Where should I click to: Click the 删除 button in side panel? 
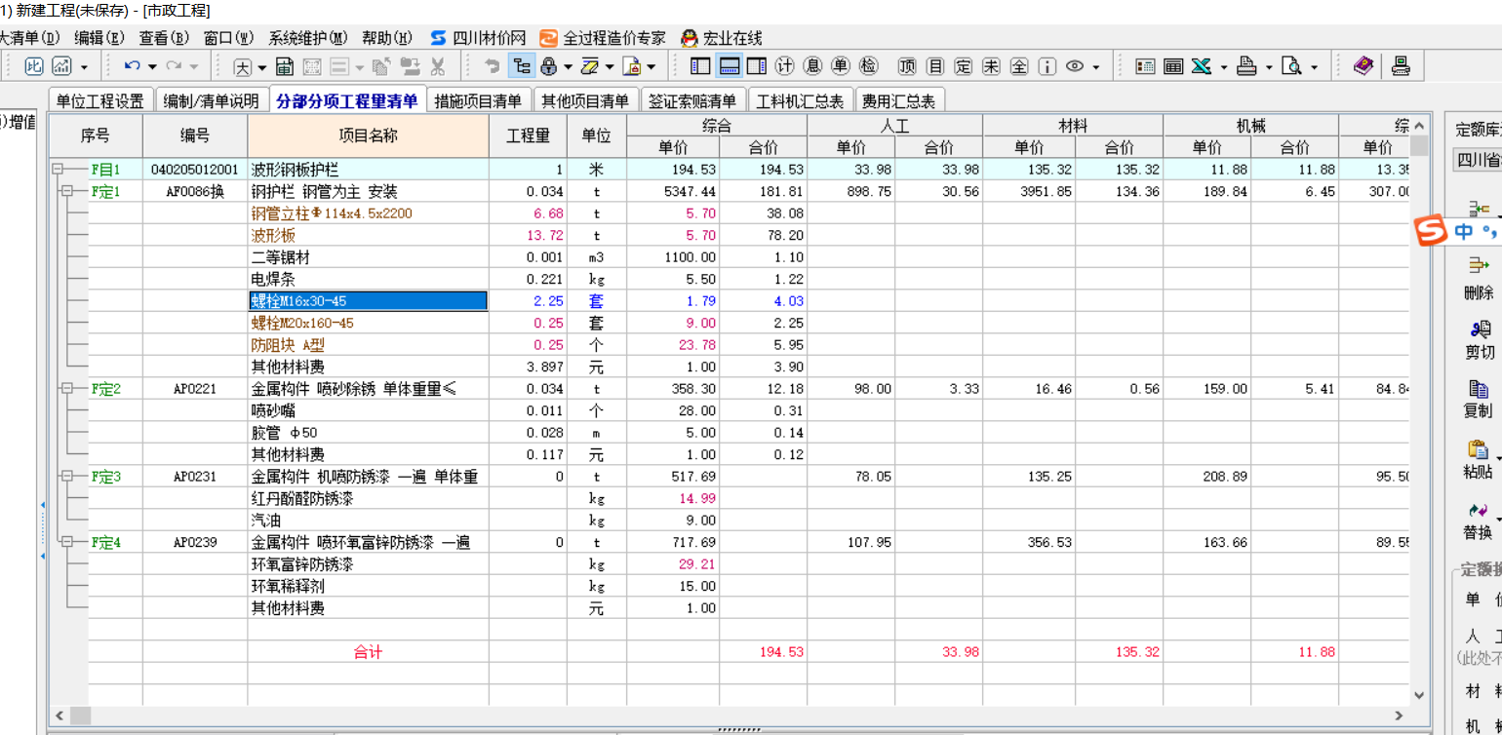[1479, 278]
